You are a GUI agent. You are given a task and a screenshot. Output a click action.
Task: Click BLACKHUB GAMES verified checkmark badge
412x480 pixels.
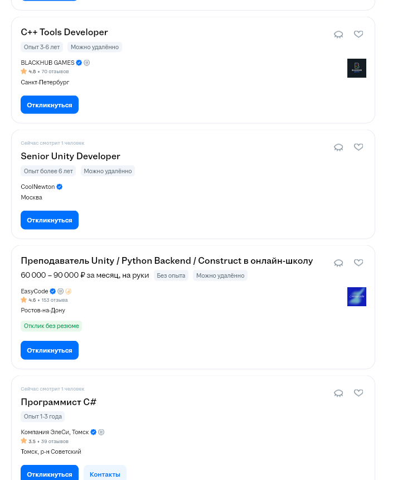(x=79, y=63)
